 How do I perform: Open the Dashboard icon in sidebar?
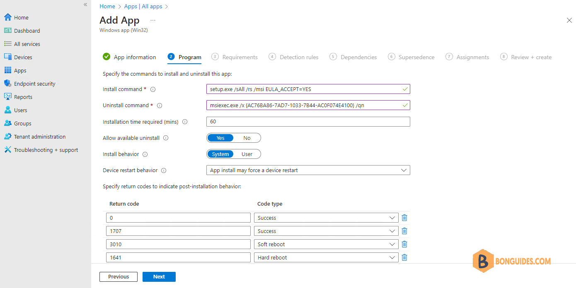point(7,31)
